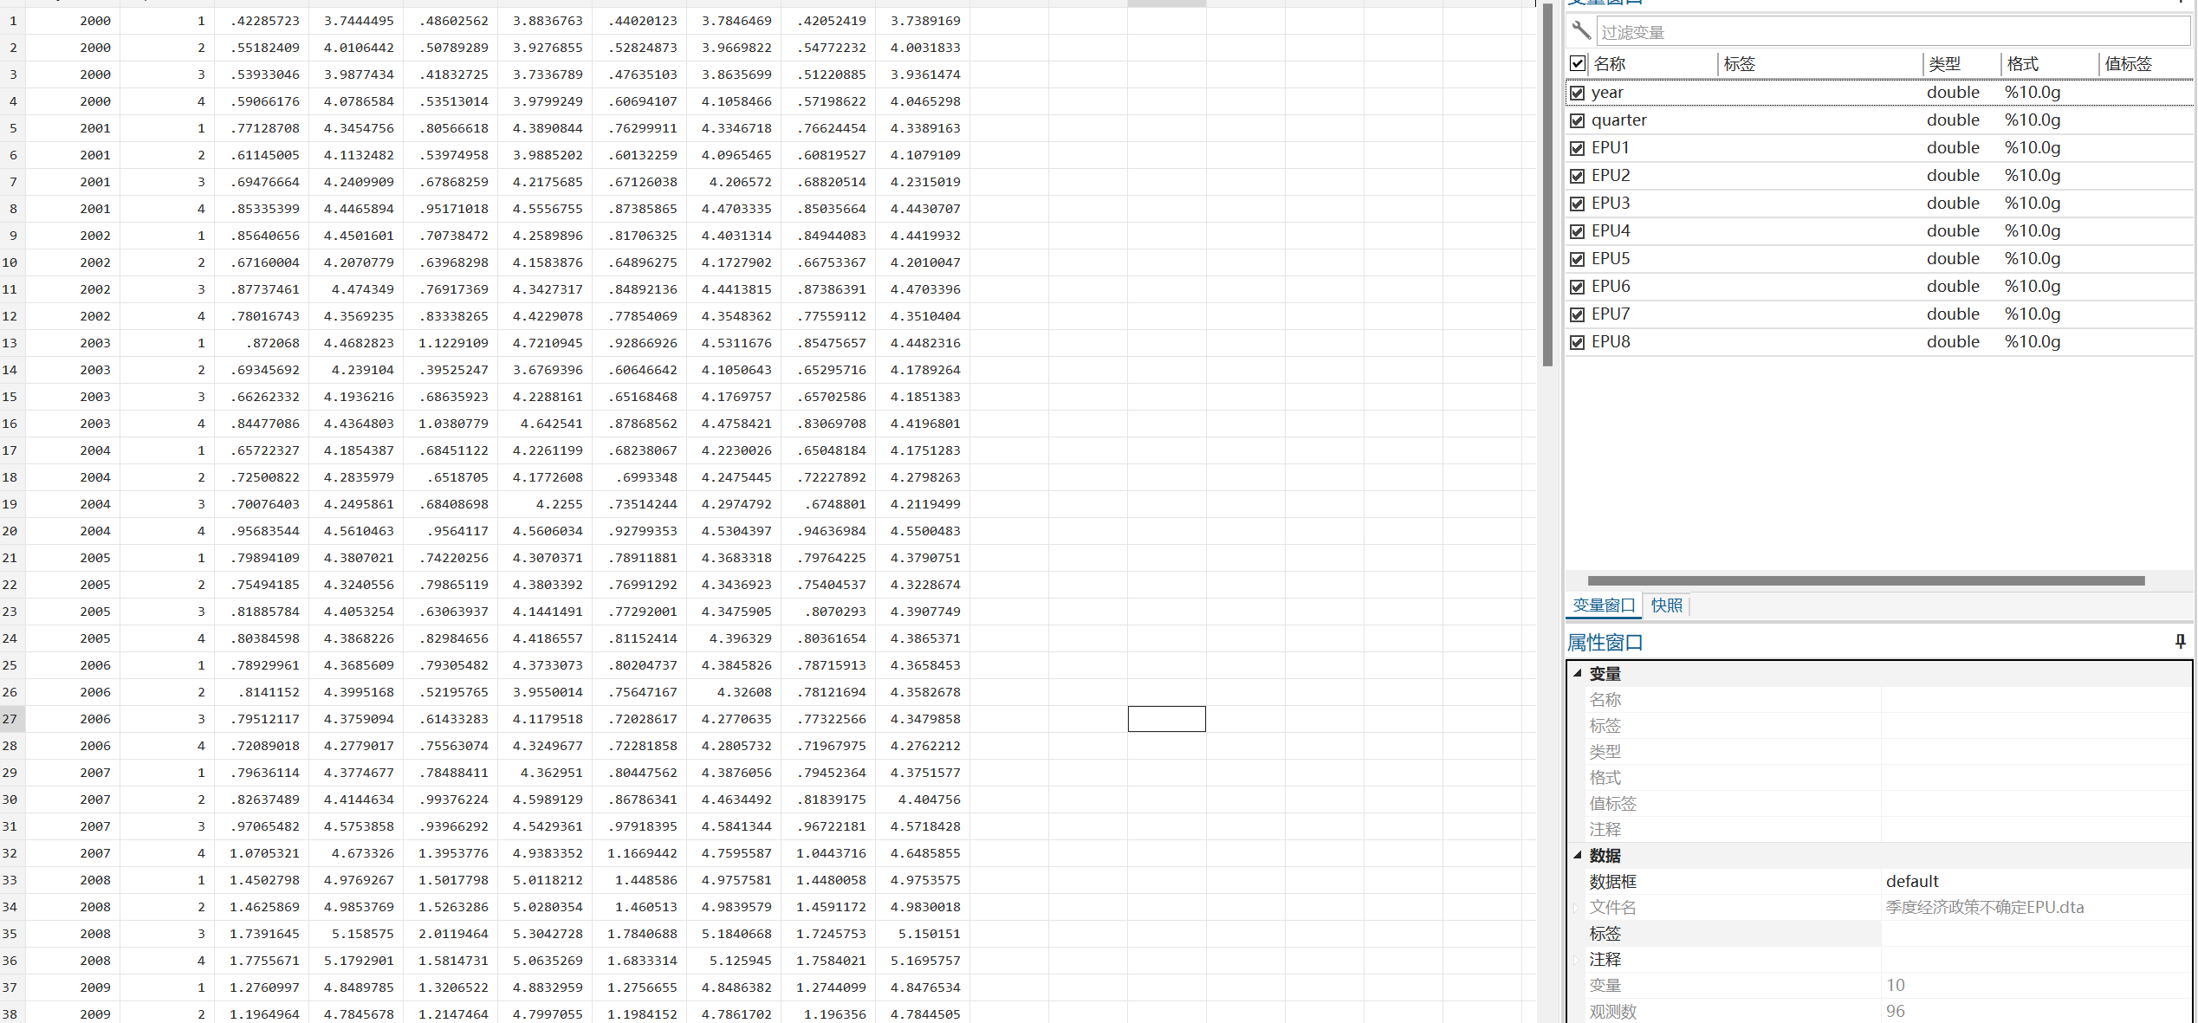Select the EPU8 variable row
Viewport: 2198px width, 1023px height.
tap(1611, 342)
